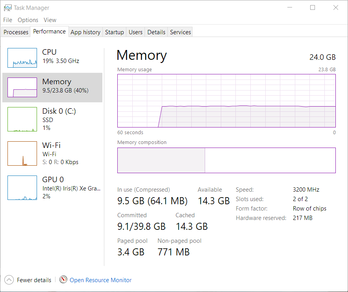
Task: Select the CPU usage graph thumbnail
Action: [x=22, y=58]
